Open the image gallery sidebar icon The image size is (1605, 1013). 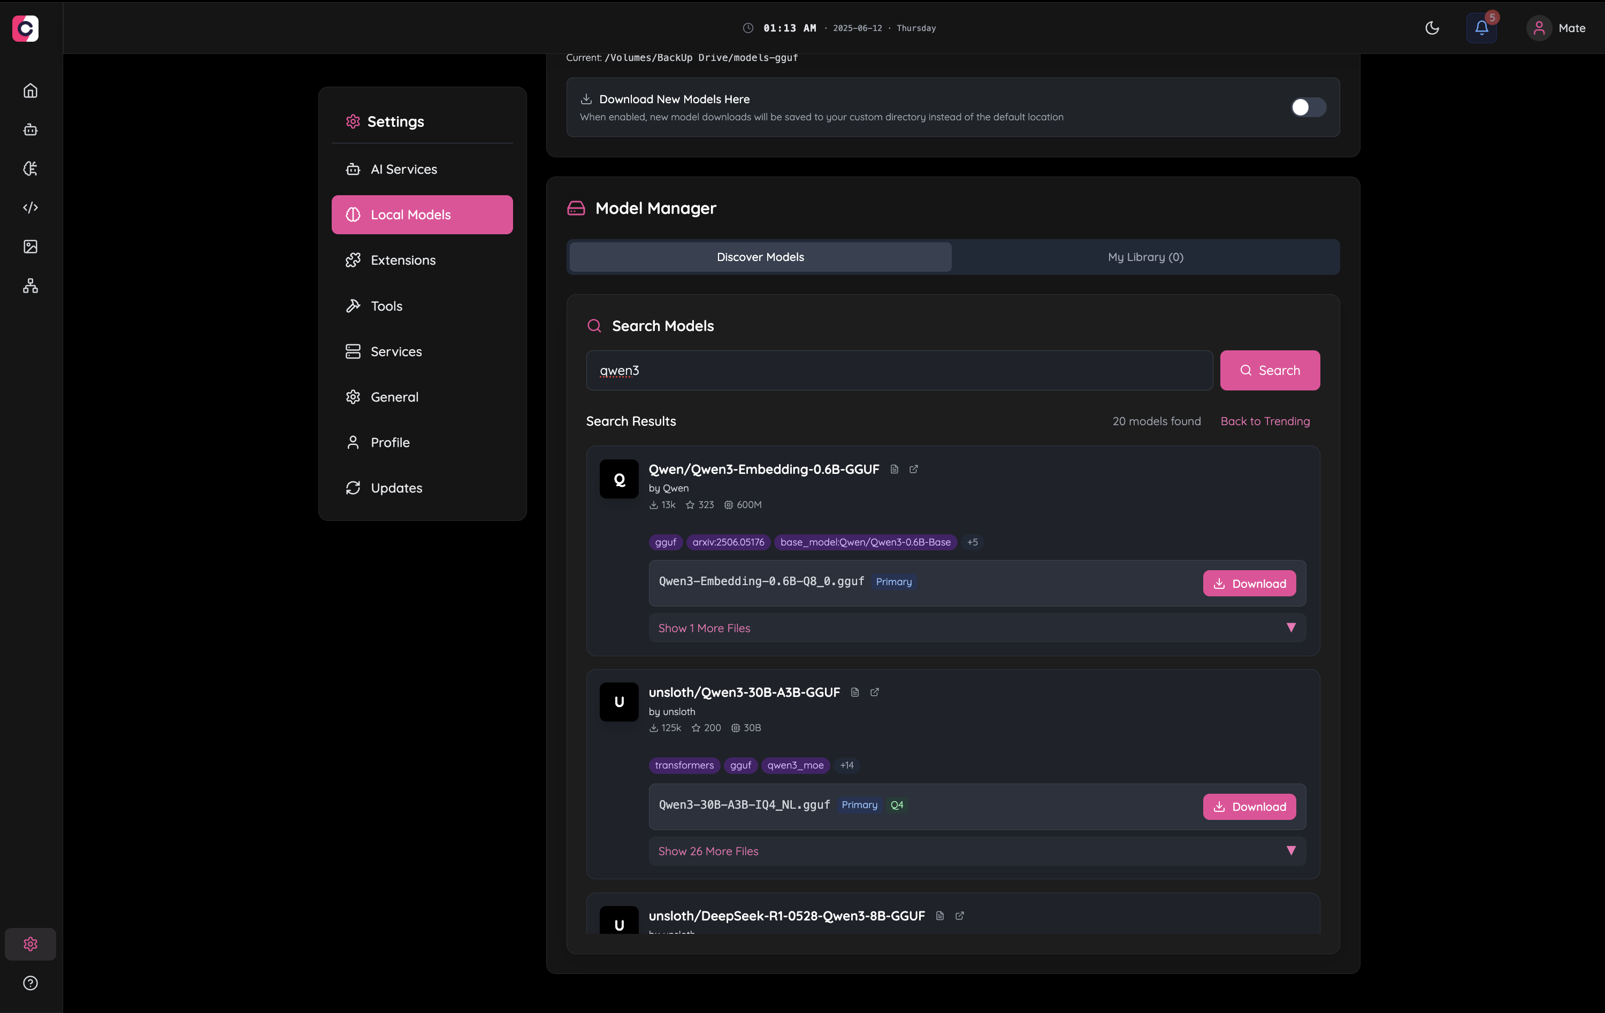click(30, 247)
